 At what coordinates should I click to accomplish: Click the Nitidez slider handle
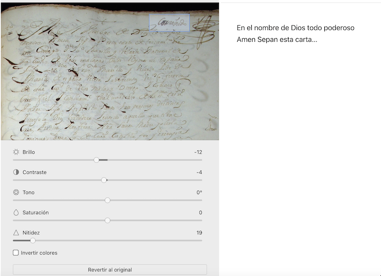pos(33,241)
